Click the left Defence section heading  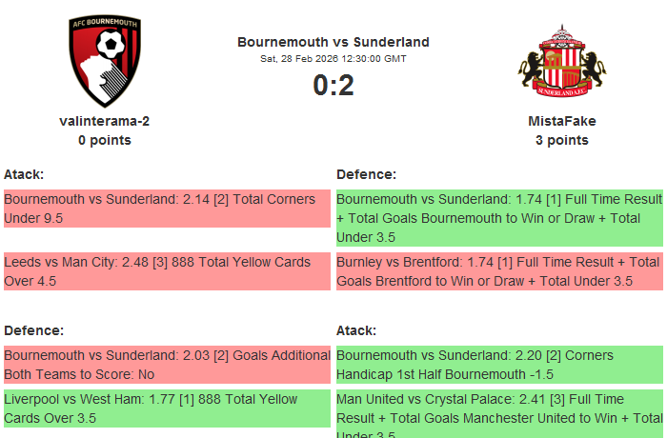pyautogui.click(x=34, y=330)
